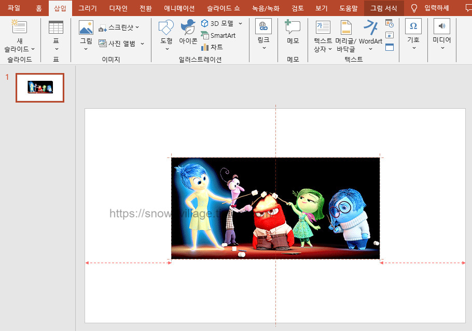Image resolution: width=472 pixels, height=331 pixels.
Task: Click the New Slide (새 슬라이드) icon
Action: tap(19, 26)
